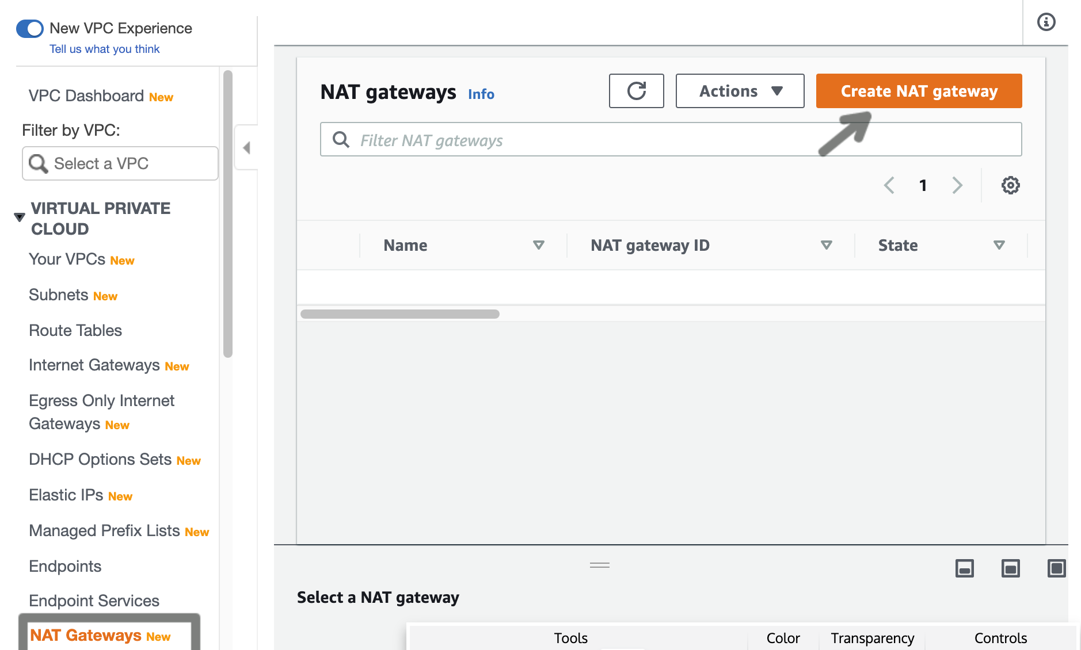Image resolution: width=1081 pixels, height=650 pixels.
Task: Click the horizontal table scrollbar
Action: [x=400, y=314]
